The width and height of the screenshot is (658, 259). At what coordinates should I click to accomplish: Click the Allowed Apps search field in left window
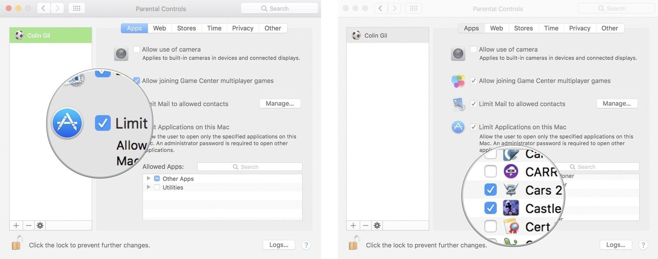point(250,167)
